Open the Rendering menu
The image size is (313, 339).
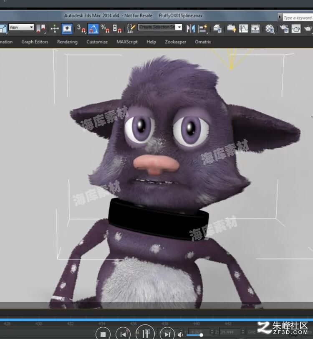coord(67,42)
